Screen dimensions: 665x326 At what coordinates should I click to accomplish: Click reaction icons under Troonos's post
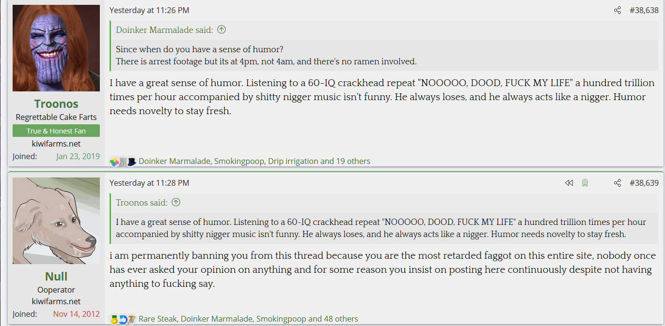[123, 162]
